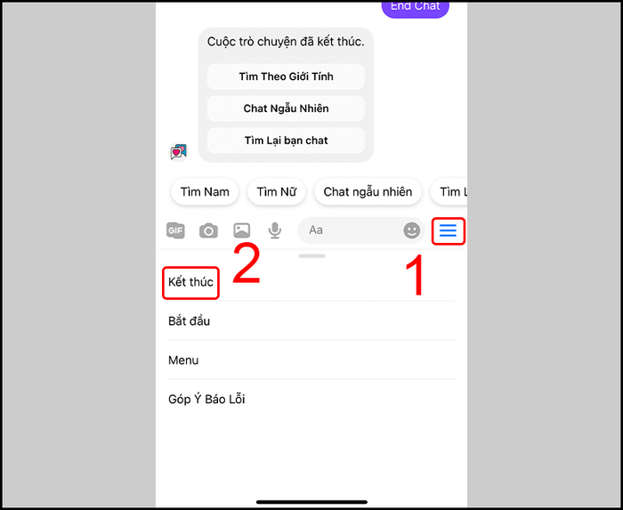The image size is (623, 510).
Task: Tap the microphone voice message icon
Action: (x=274, y=231)
